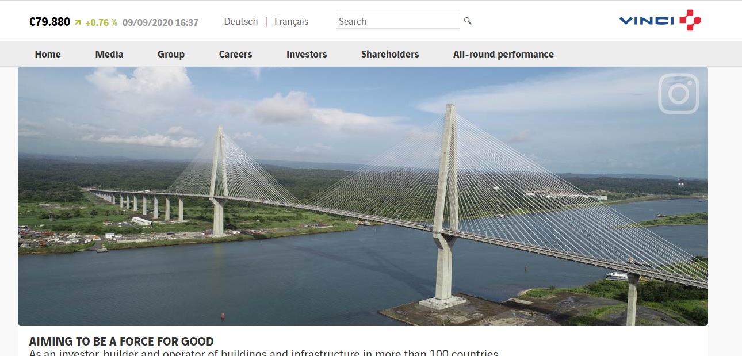Open the Aiming to be a force for good headline
This screenshot has width=742, height=356.
(121, 341)
